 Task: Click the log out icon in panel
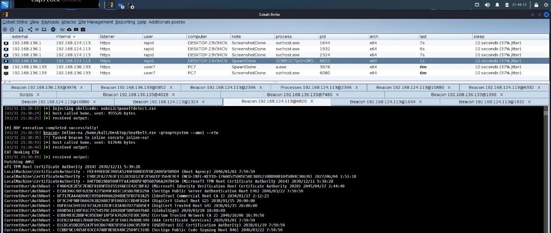tap(545, 5)
